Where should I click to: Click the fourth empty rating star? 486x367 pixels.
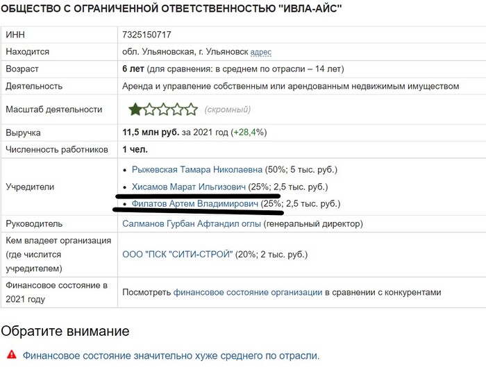177,110
